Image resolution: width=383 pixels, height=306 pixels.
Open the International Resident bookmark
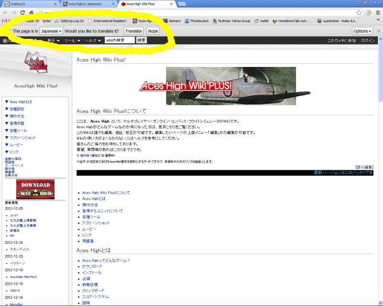coord(108,21)
